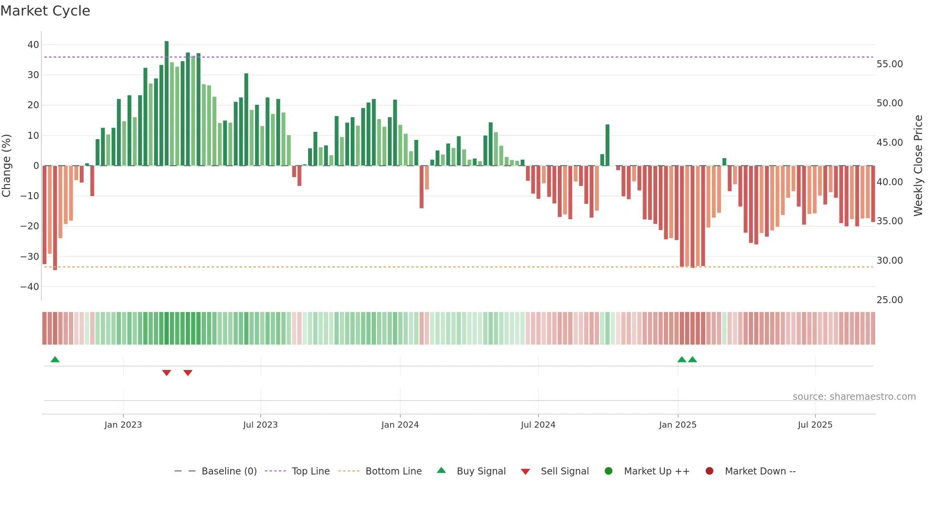The width and height of the screenshot is (929, 522).
Task: Click the tallest green bar above 40 percent
Action: tap(166, 103)
